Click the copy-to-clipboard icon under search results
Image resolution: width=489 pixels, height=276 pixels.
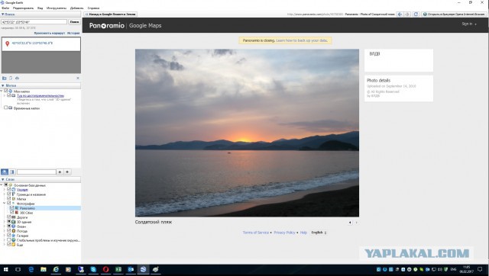11,78
